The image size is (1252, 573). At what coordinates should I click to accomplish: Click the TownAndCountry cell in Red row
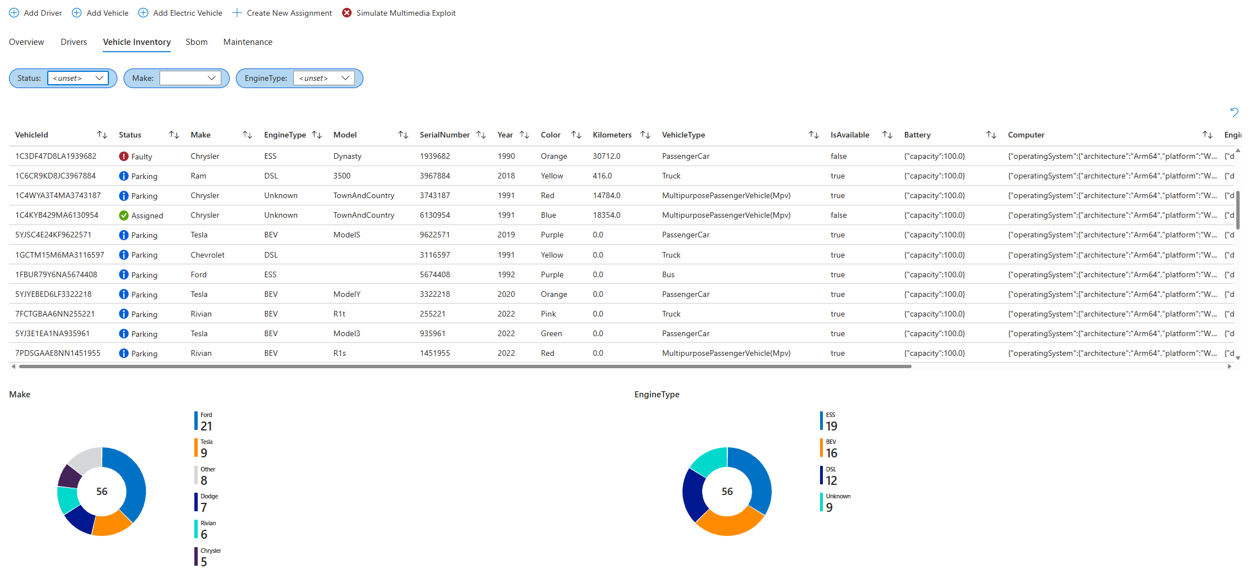364,195
